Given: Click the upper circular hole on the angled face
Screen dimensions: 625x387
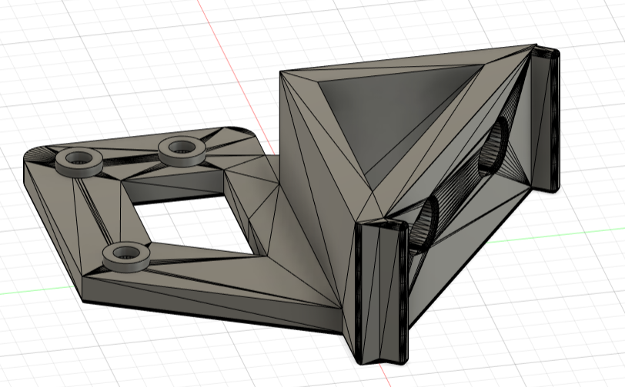Looking at the screenshot, I should 493,147.
